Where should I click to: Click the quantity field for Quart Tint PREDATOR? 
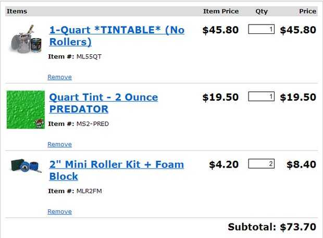click(261, 97)
